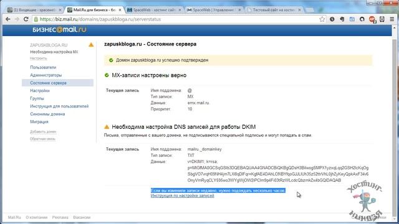Click Mail.Ru footer link

coord(14,217)
